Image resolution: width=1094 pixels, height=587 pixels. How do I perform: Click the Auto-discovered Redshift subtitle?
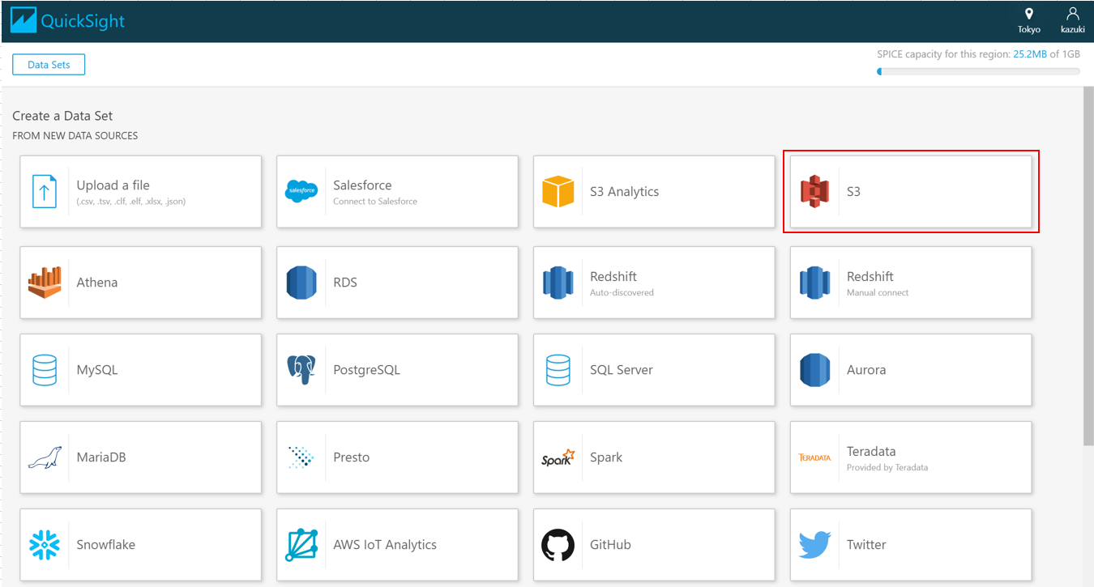click(622, 293)
